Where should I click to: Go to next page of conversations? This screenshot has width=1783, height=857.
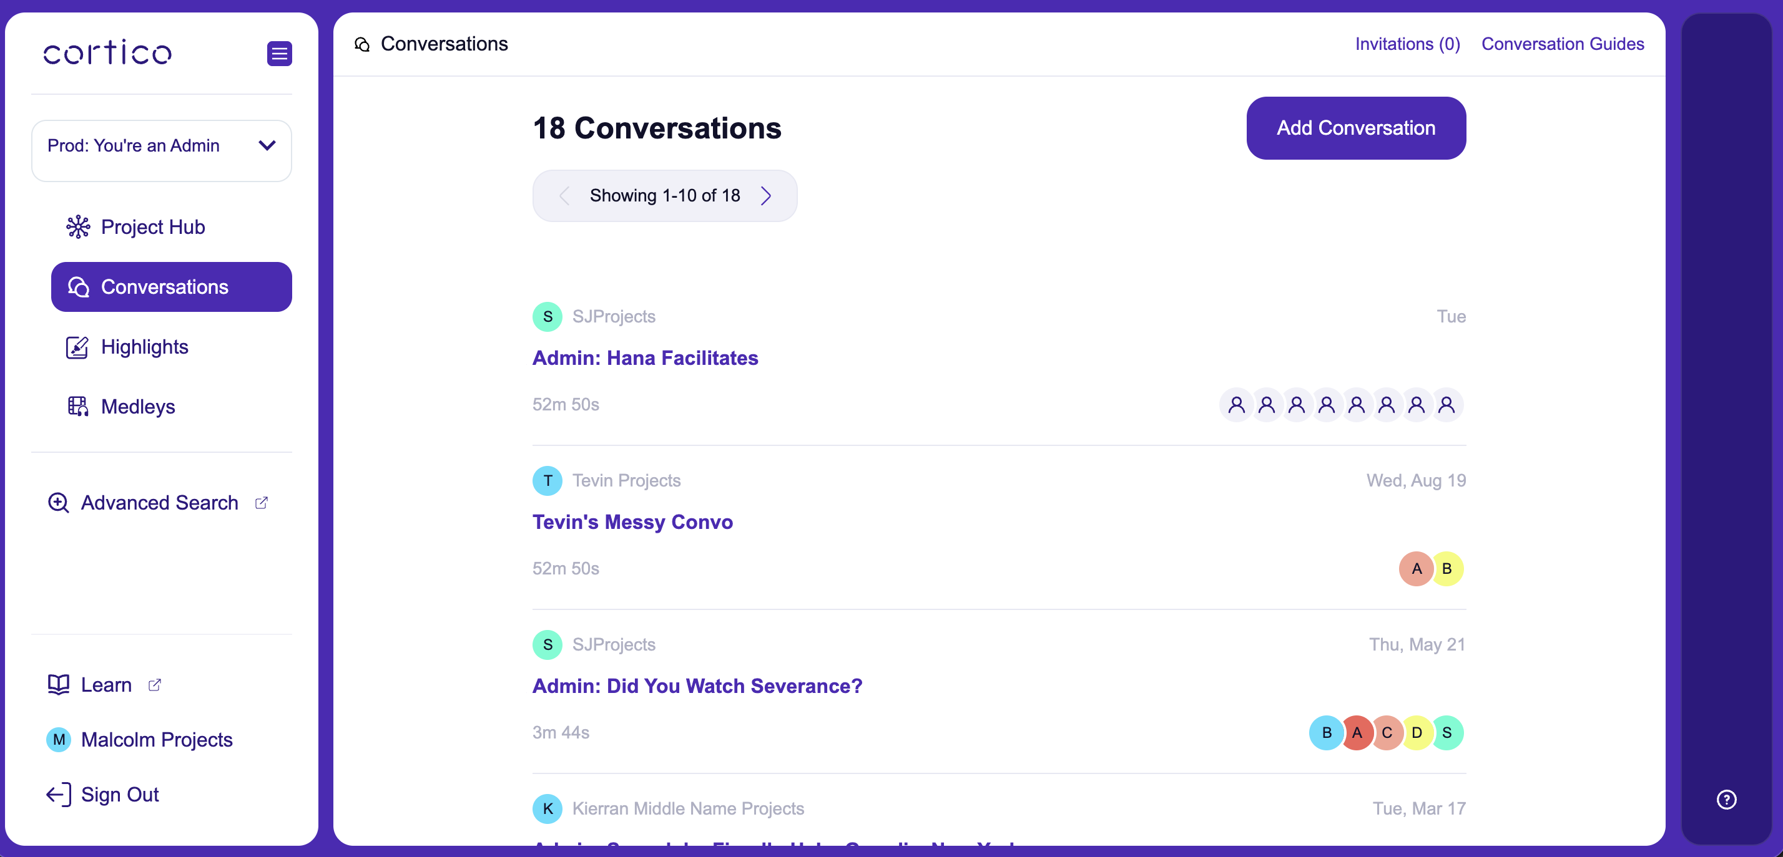pos(765,196)
